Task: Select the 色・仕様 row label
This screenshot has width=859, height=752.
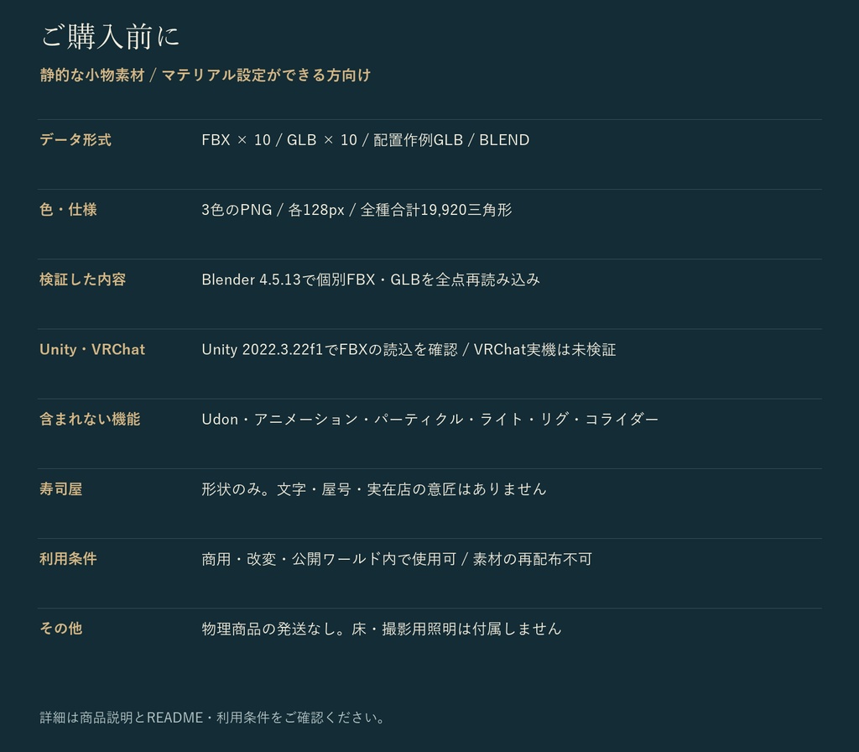Action: [68, 209]
